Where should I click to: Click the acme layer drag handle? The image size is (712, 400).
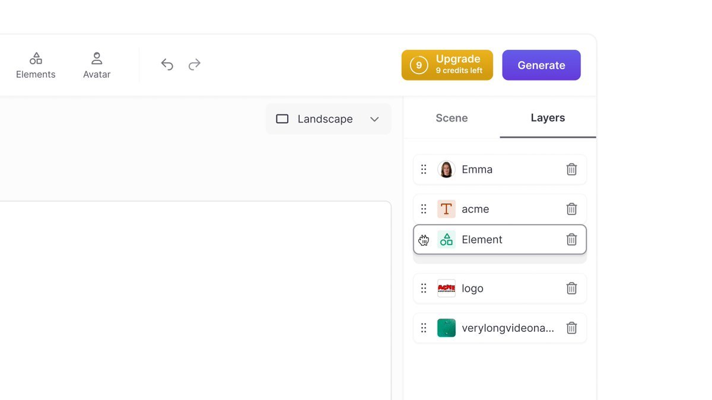424,209
